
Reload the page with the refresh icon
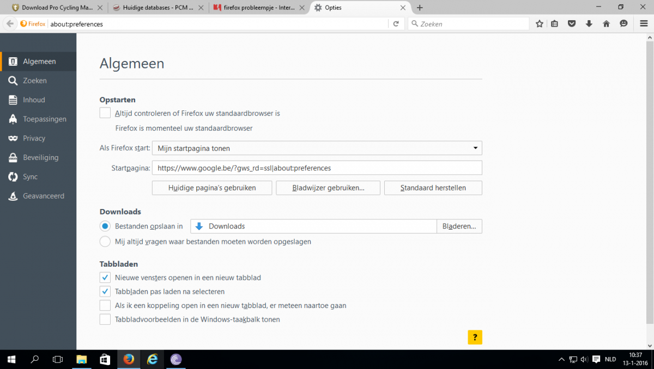tap(396, 24)
